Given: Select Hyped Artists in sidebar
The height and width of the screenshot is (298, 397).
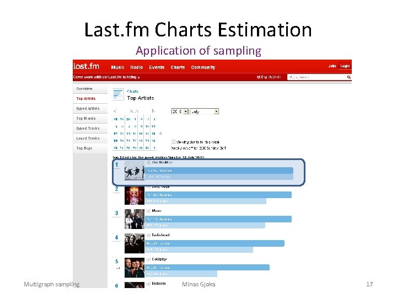Looking at the screenshot, I should (x=90, y=109).
